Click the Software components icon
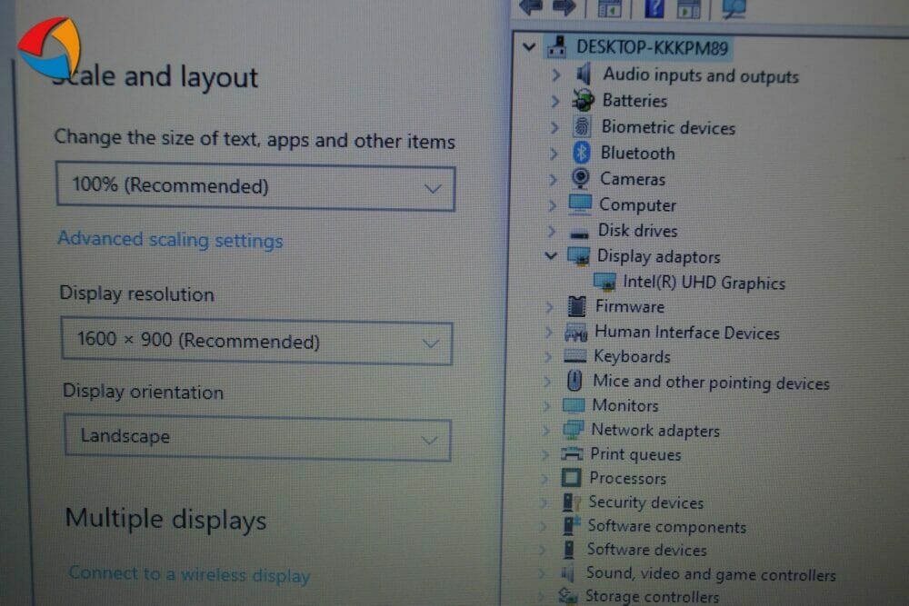 (571, 525)
